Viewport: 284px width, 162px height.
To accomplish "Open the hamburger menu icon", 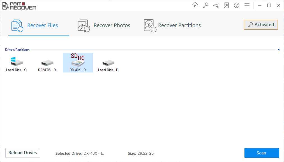I will pos(247,5).
